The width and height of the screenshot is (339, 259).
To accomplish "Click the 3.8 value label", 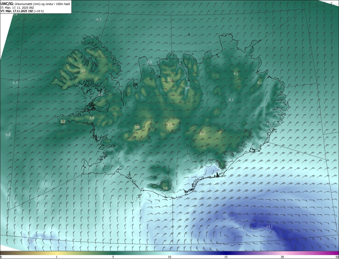I will tap(92, 118).
